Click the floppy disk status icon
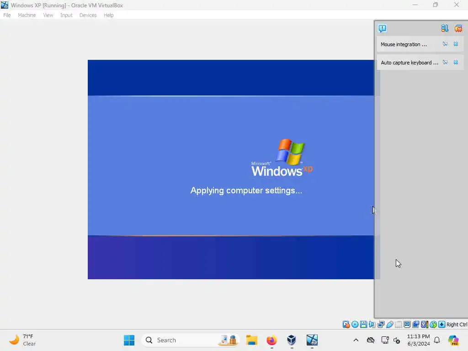468x351 pixels. (363, 324)
